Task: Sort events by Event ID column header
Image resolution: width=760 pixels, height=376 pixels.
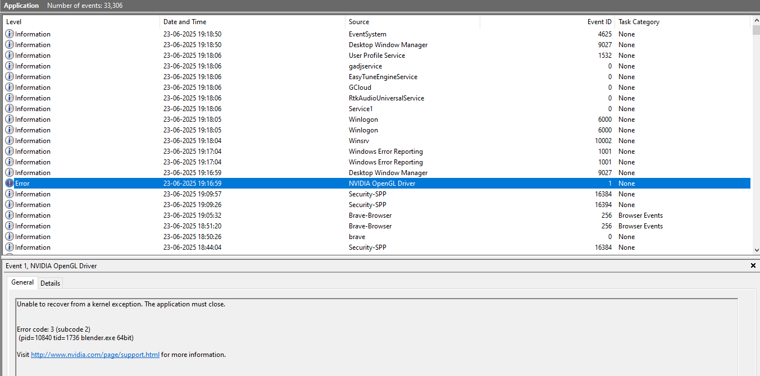Action: [547, 22]
